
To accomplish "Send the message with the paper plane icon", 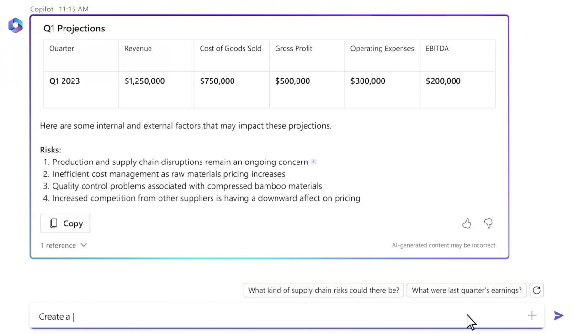I will click(x=558, y=315).
